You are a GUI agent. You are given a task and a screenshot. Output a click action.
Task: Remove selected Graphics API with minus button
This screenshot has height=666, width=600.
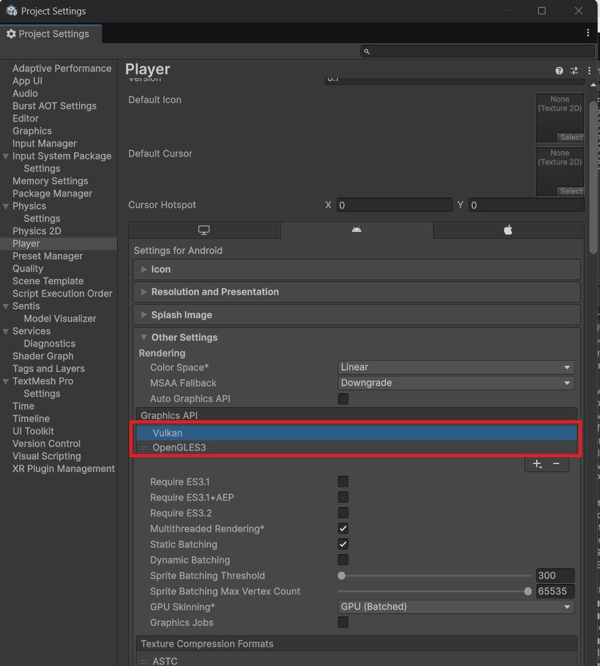click(x=556, y=464)
